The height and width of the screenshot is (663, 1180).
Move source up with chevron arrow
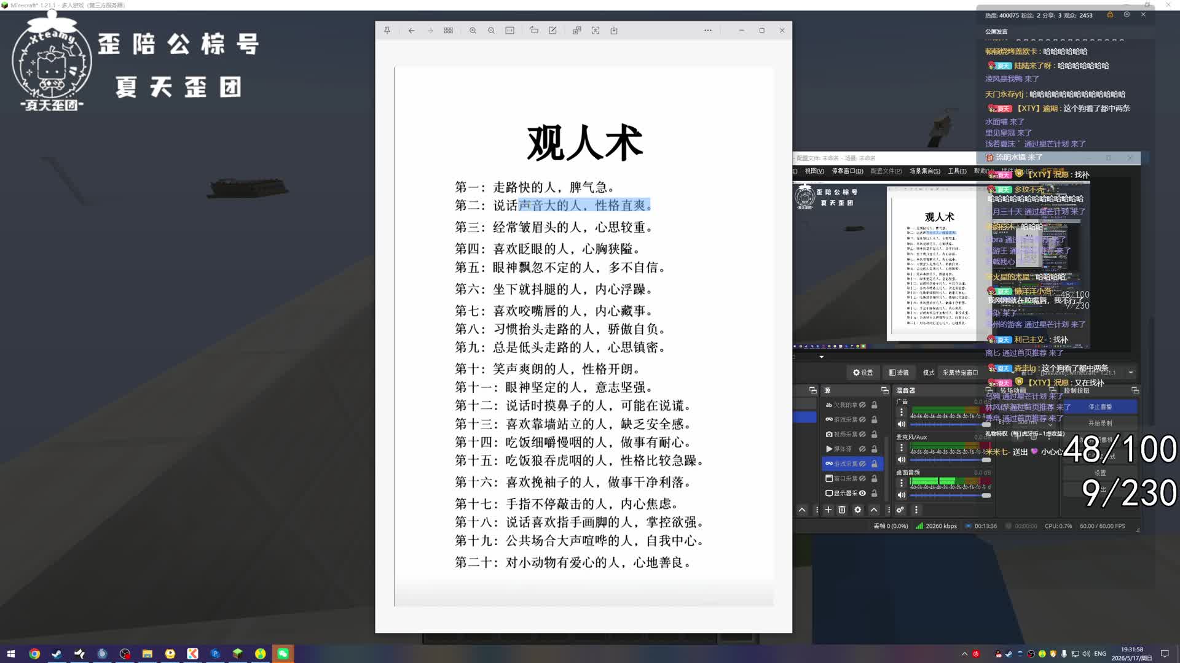point(874,510)
